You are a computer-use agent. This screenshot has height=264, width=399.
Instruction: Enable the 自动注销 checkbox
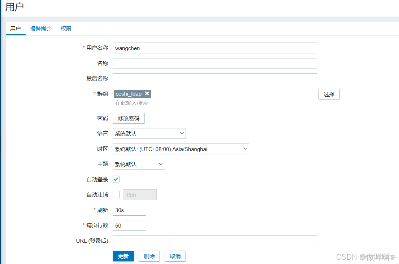point(116,194)
